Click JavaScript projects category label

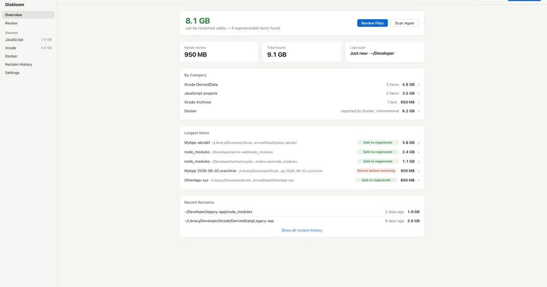tap(201, 93)
